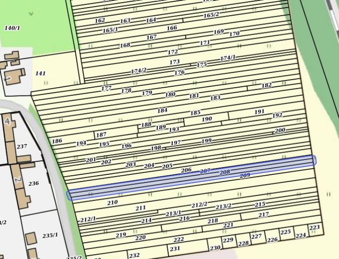Click parcel label 165/2
The width and height of the screenshot is (339, 259).
coord(211,15)
